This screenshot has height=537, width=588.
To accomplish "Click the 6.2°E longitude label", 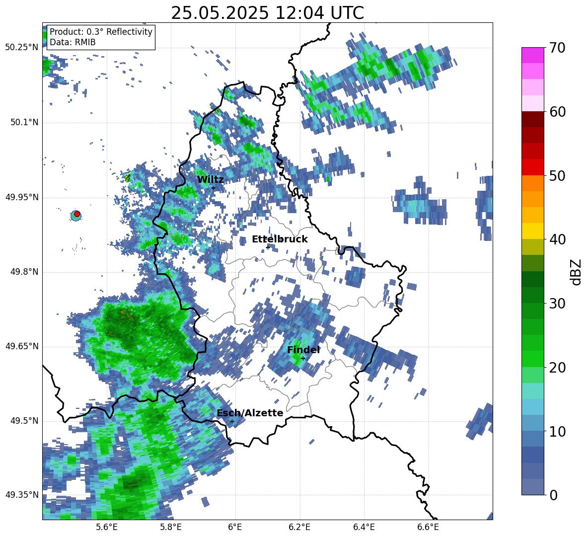I will tap(299, 528).
